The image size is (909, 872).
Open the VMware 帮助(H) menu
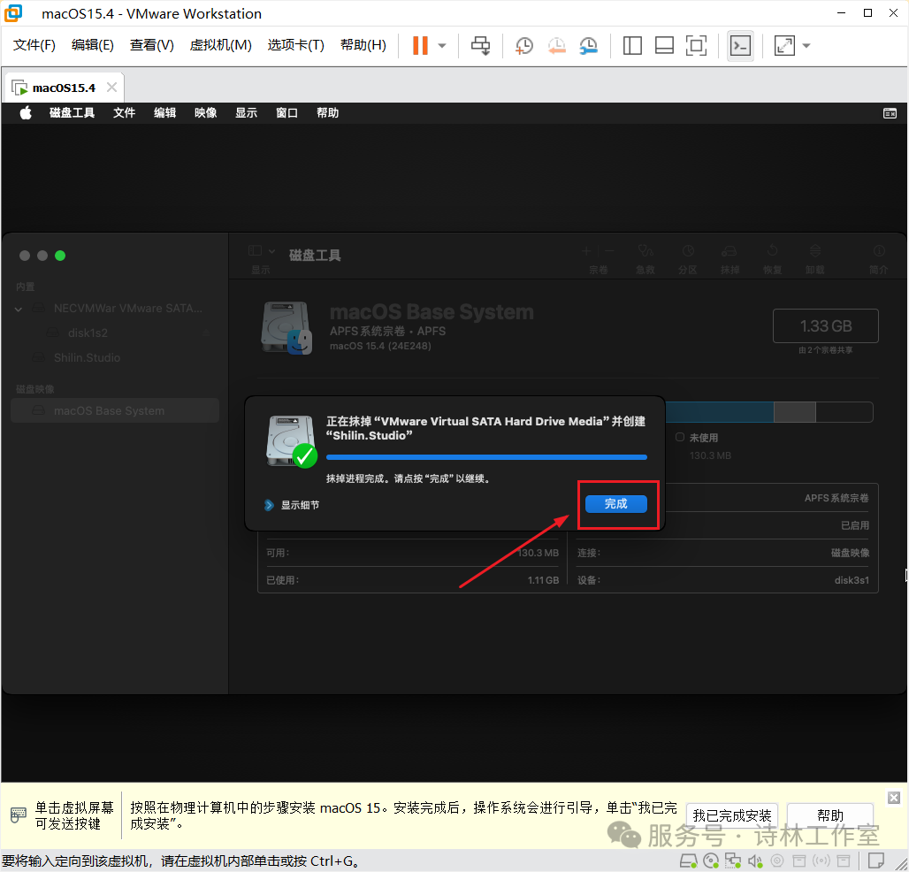point(363,45)
